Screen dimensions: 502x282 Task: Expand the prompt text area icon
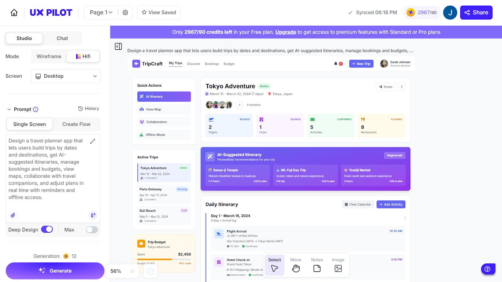tap(93, 141)
